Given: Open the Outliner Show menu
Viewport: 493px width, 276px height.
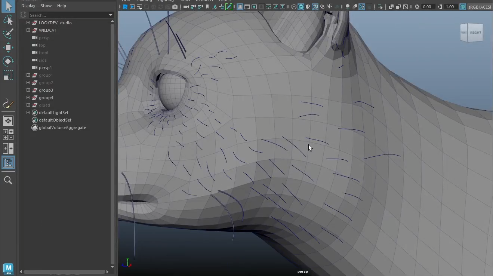Looking at the screenshot, I should pos(46,6).
